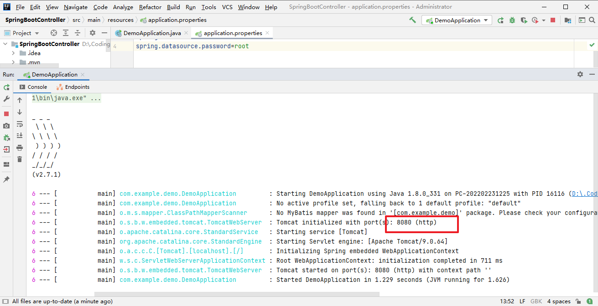Click the down-the-stack-trace arrow in console
598x306 pixels.
tap(20, 112)
